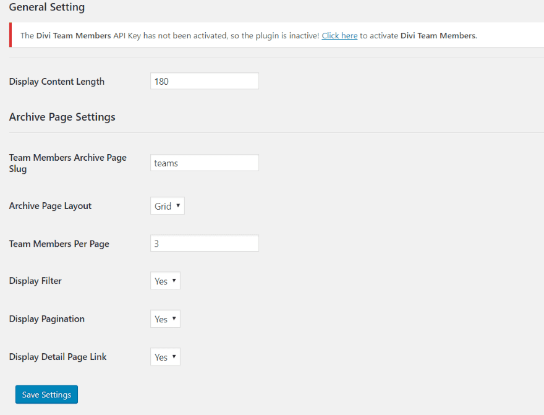Open the Display Pagination dropdown
The height and width of the screenshot is (415, 544).
(165, 319)
